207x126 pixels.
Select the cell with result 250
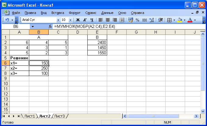coord(39,68)
